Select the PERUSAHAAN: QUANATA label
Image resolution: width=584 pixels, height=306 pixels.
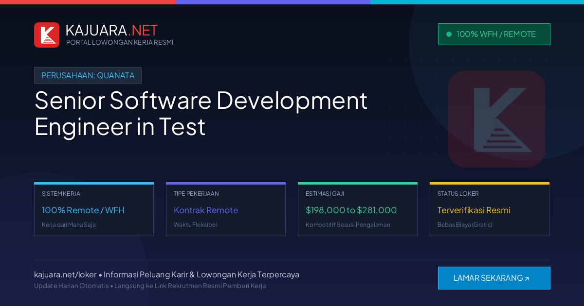(x=88, y=75)
